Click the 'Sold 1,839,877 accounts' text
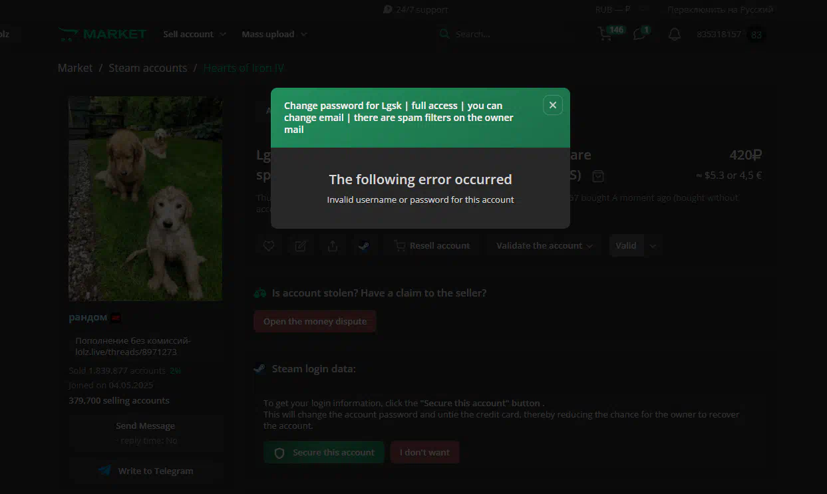 pos(117,370)
